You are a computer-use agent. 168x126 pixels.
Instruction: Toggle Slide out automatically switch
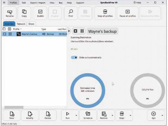point(74,57)
